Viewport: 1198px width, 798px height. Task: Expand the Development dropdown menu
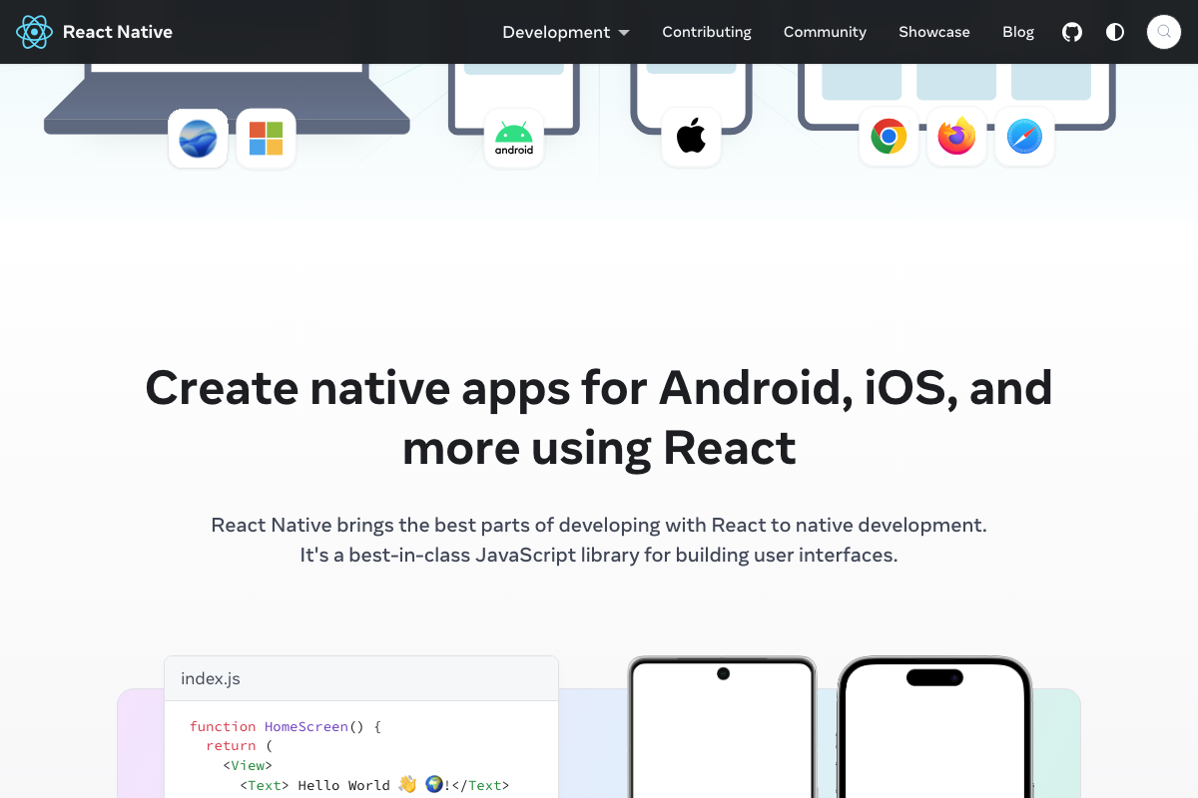(566, 32)
